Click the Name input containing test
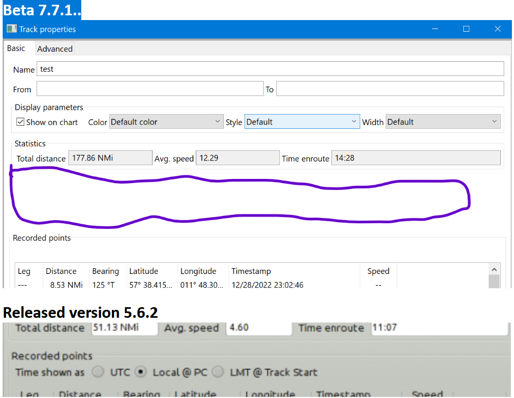514x398 pixels. (x=270, y=69)
